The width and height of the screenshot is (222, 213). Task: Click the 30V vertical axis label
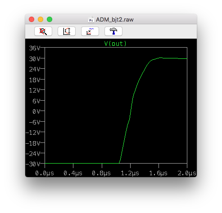pos(35,59)
